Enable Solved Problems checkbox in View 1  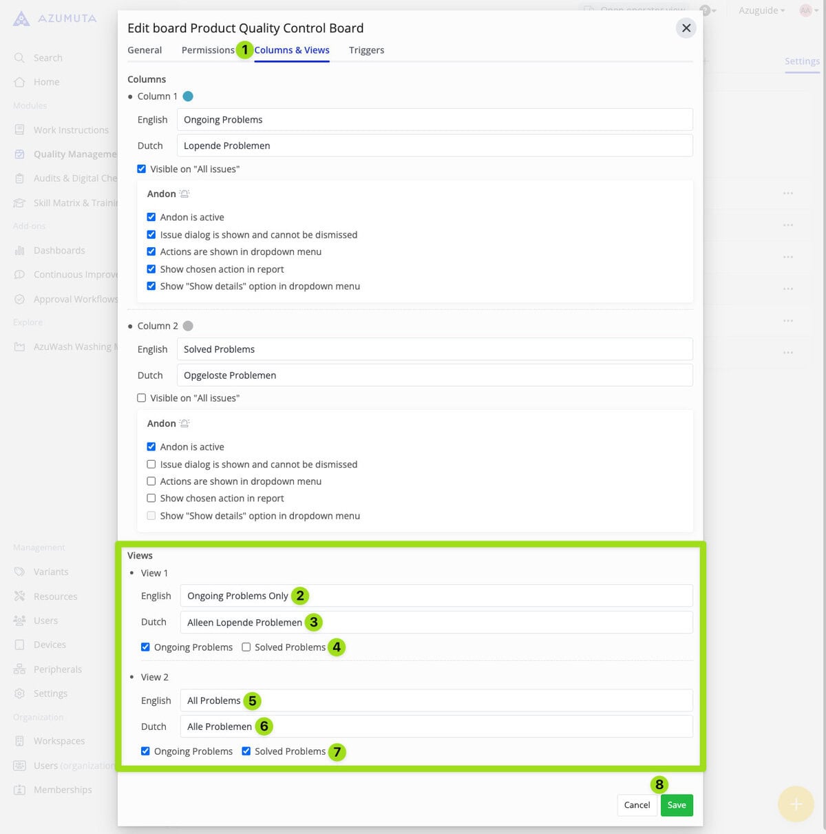tap(246, 647)
